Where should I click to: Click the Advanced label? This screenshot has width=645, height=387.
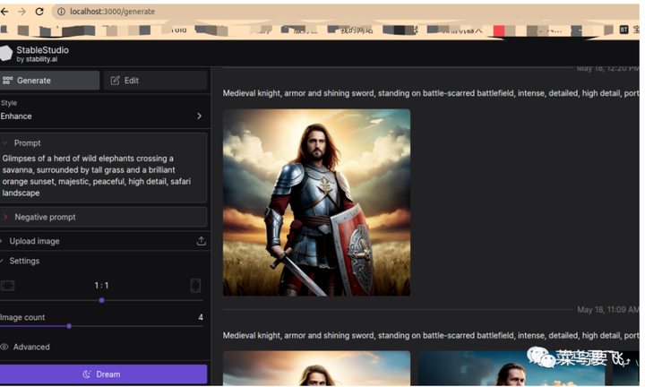[31, 347]
